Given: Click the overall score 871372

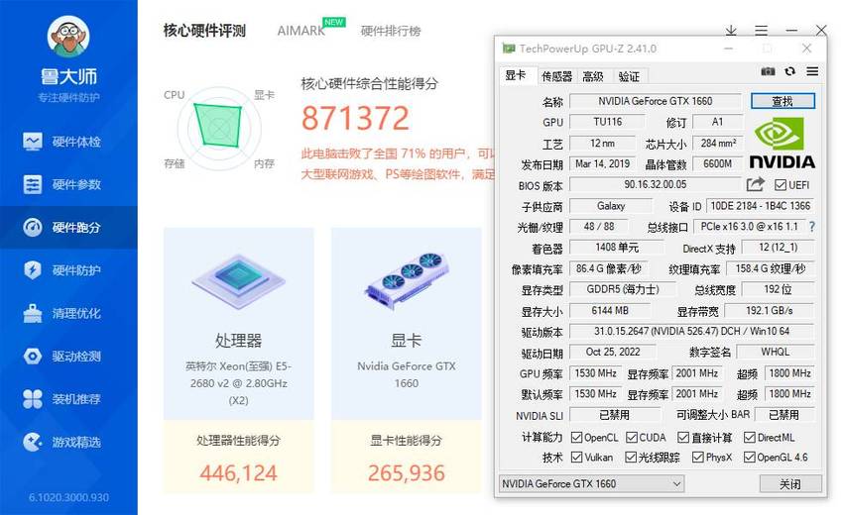Looking at the screenshot, I should 355,118.
